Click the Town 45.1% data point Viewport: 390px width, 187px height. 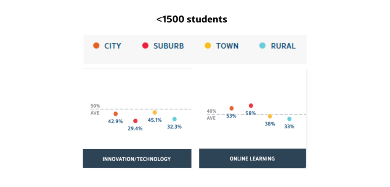155,113
